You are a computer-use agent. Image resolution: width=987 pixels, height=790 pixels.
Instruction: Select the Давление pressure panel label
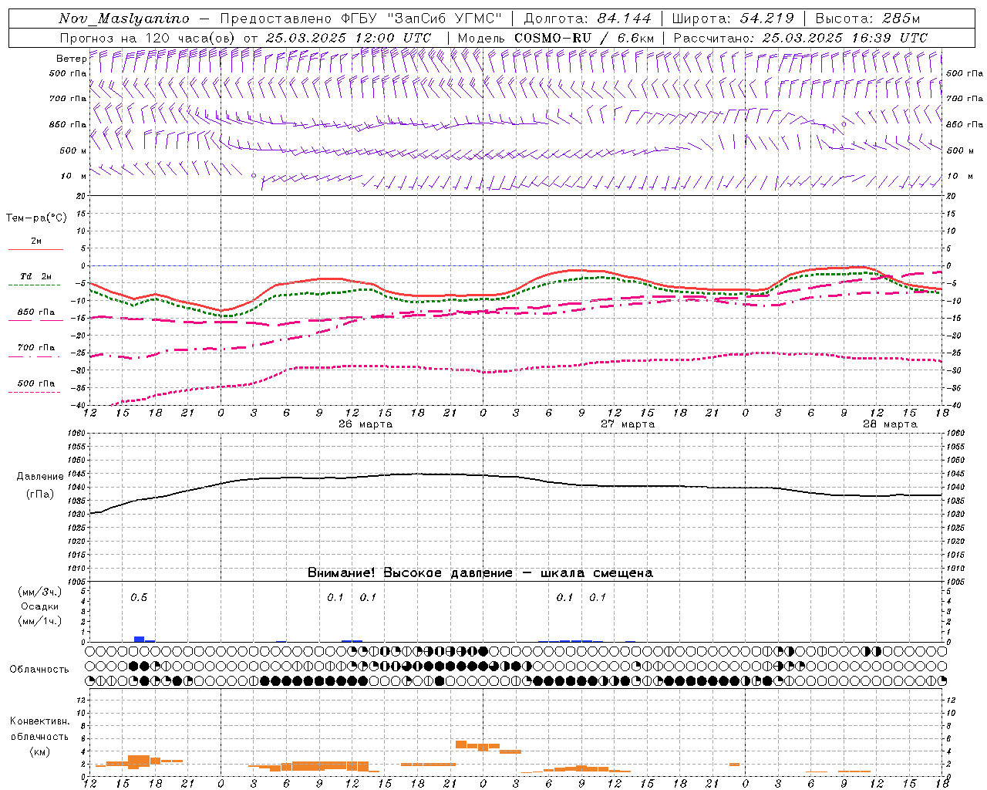[40, 477]
